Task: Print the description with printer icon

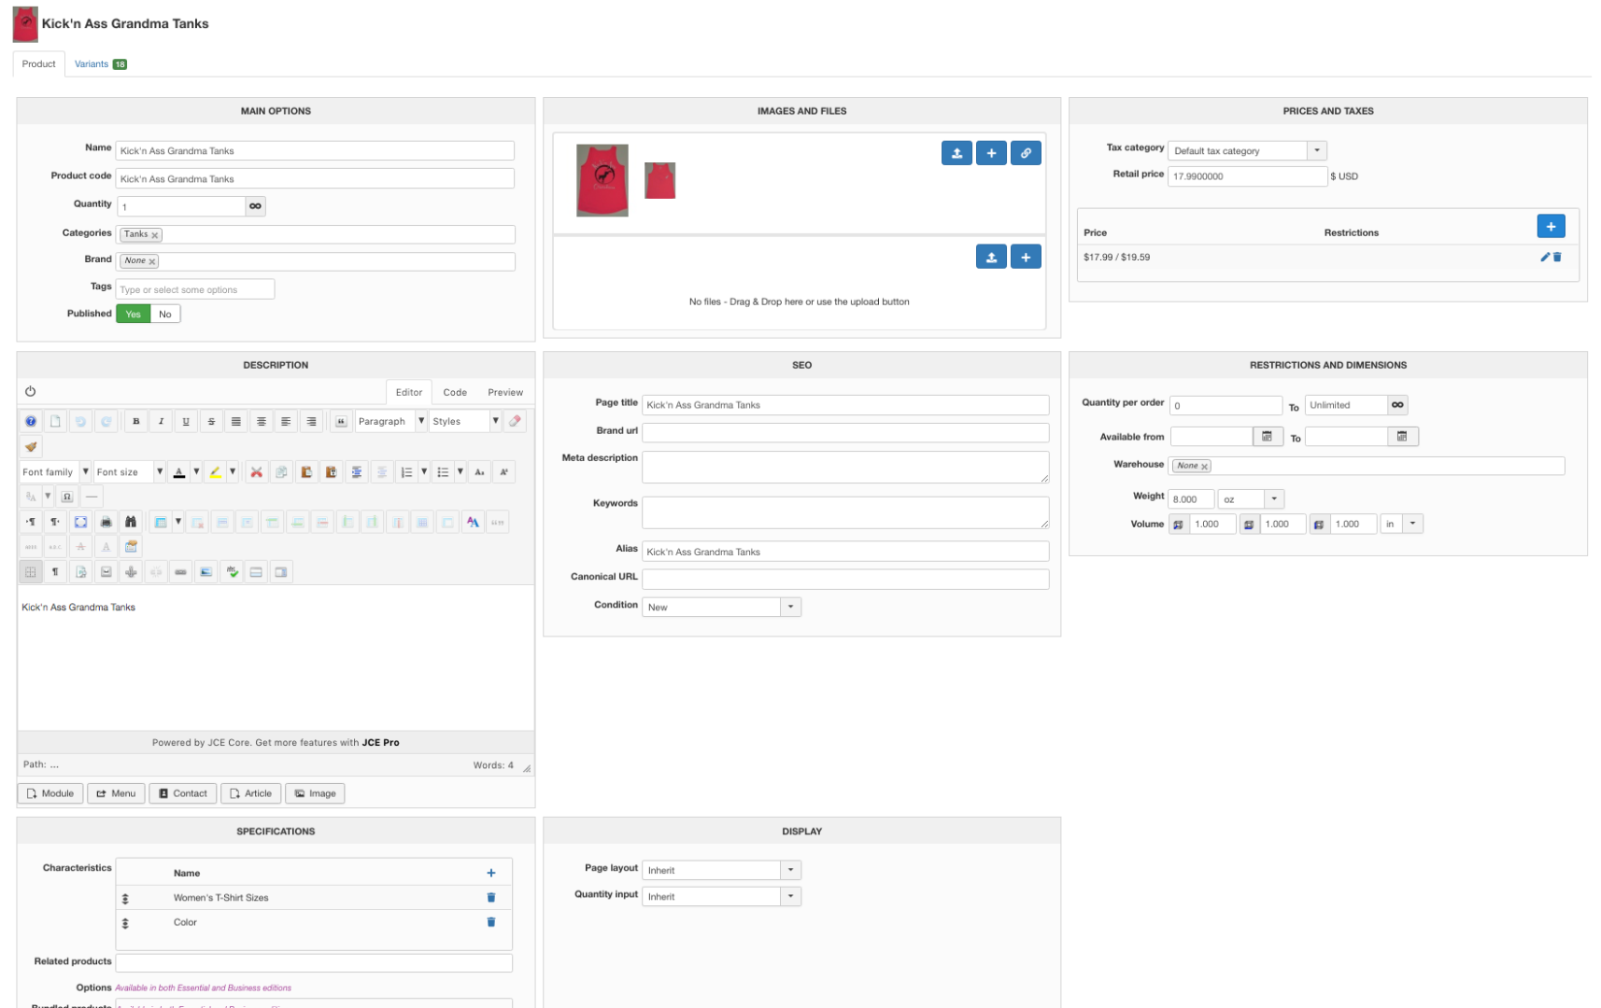Action: coord(106,523)
